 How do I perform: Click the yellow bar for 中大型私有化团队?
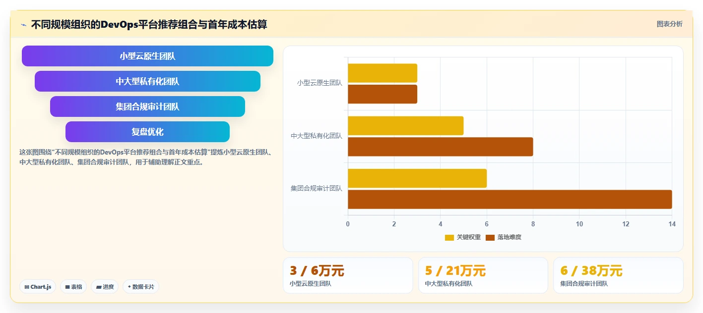coord(405,126)
